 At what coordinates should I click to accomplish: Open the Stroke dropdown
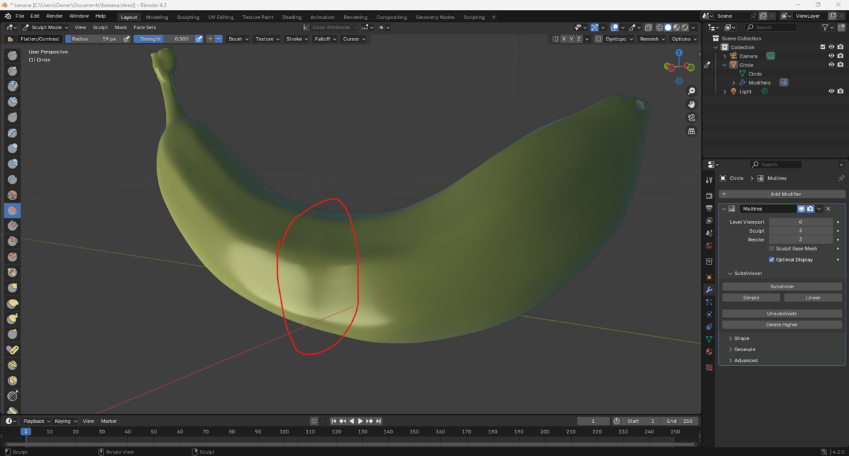point(296,39)
